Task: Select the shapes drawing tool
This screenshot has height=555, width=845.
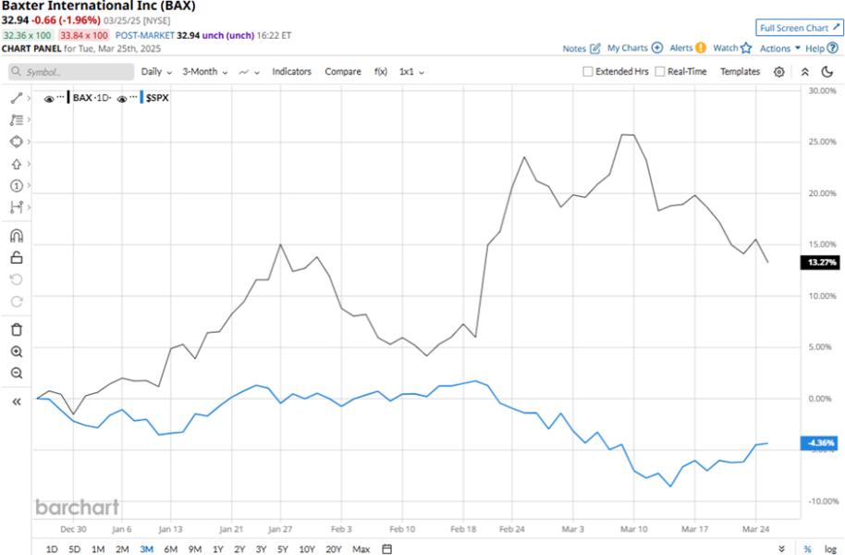Action: coord(16,142)
